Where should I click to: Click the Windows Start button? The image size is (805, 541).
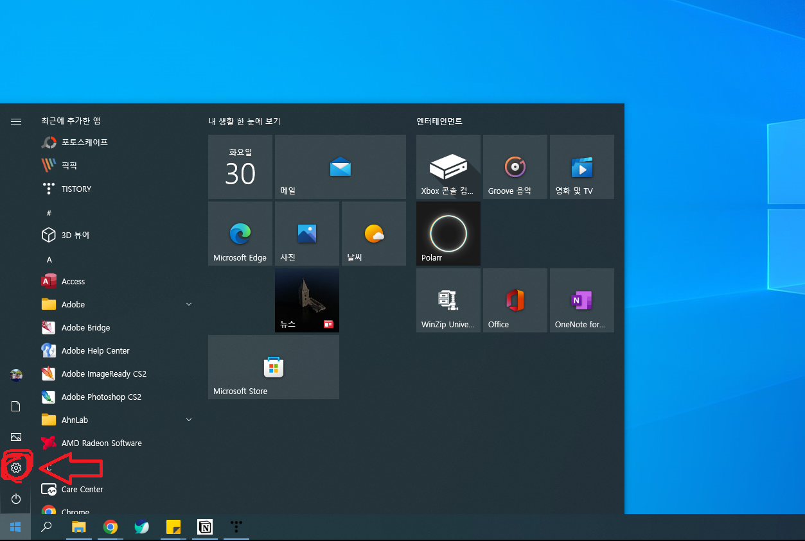[15, 527]
